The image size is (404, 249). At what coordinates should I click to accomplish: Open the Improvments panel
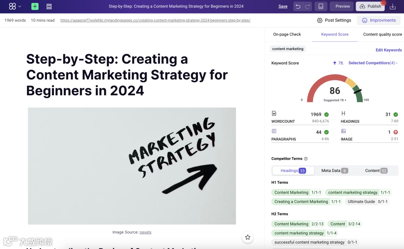click(379, 20)
